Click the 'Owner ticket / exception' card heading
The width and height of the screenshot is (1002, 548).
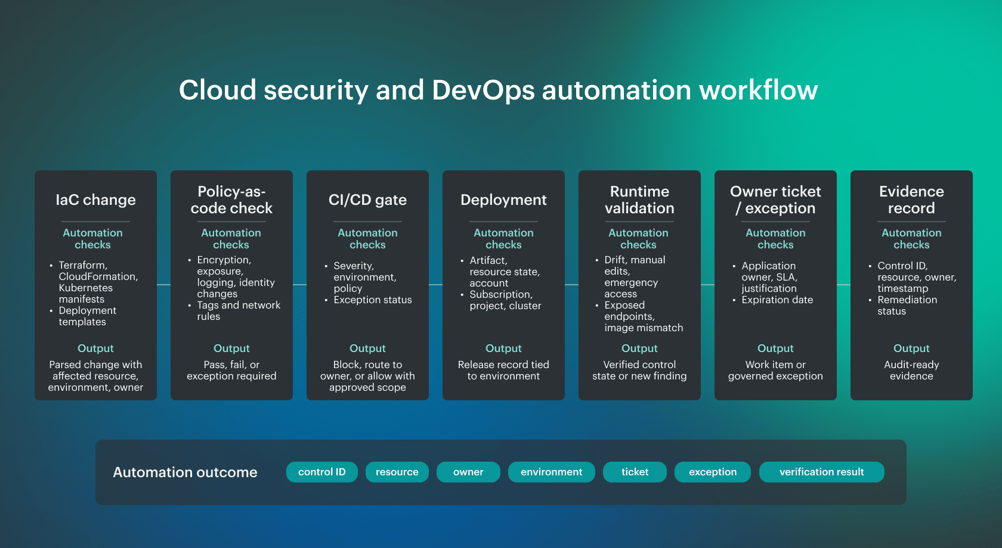tap(775, 200)
